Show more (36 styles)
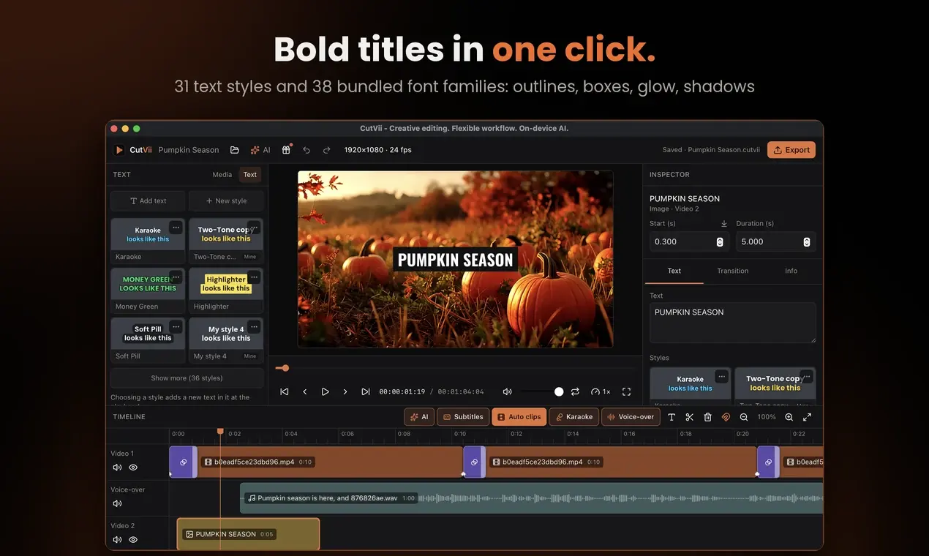Viewport: 929px width, 556px height. point(187,378)
